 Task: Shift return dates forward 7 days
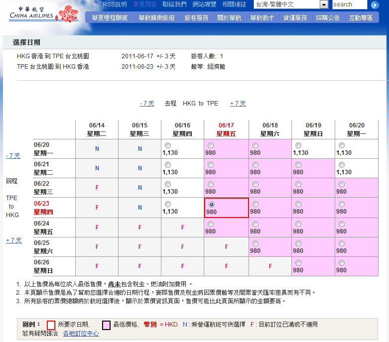(13, 240)
